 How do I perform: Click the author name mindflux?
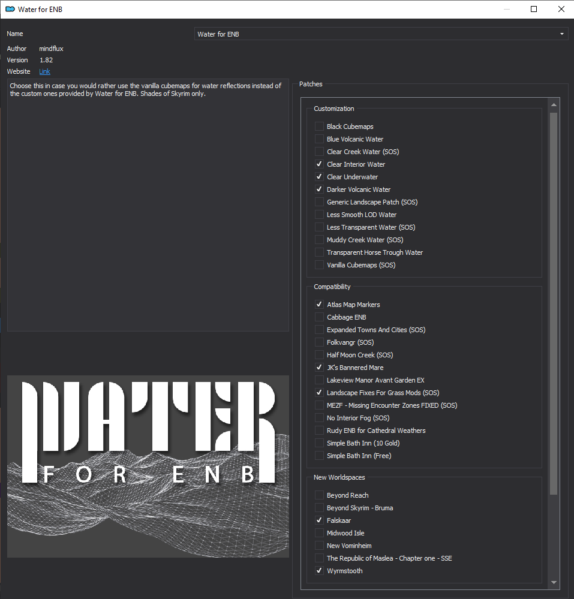tap(51, 49)
